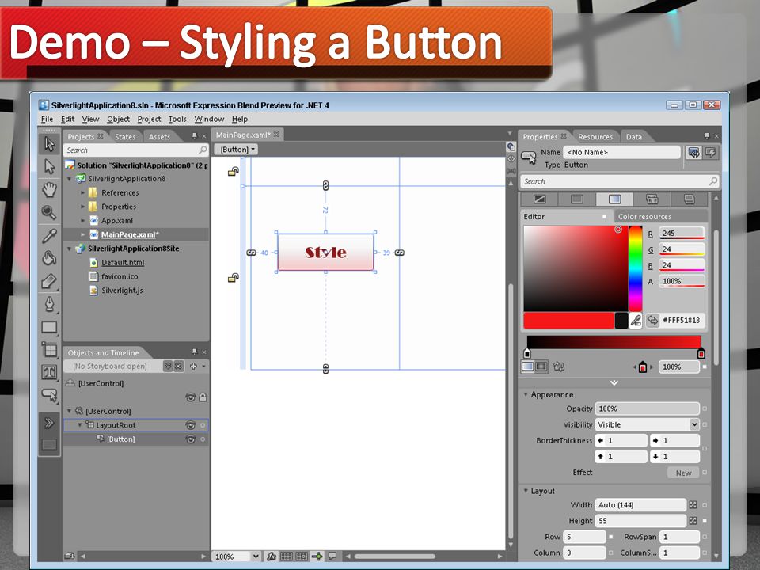
Task: Click the New effect button
Action: [x=683, y=473]
